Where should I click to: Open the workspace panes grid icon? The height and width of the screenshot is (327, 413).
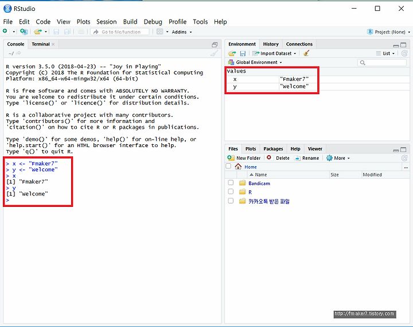159,32
